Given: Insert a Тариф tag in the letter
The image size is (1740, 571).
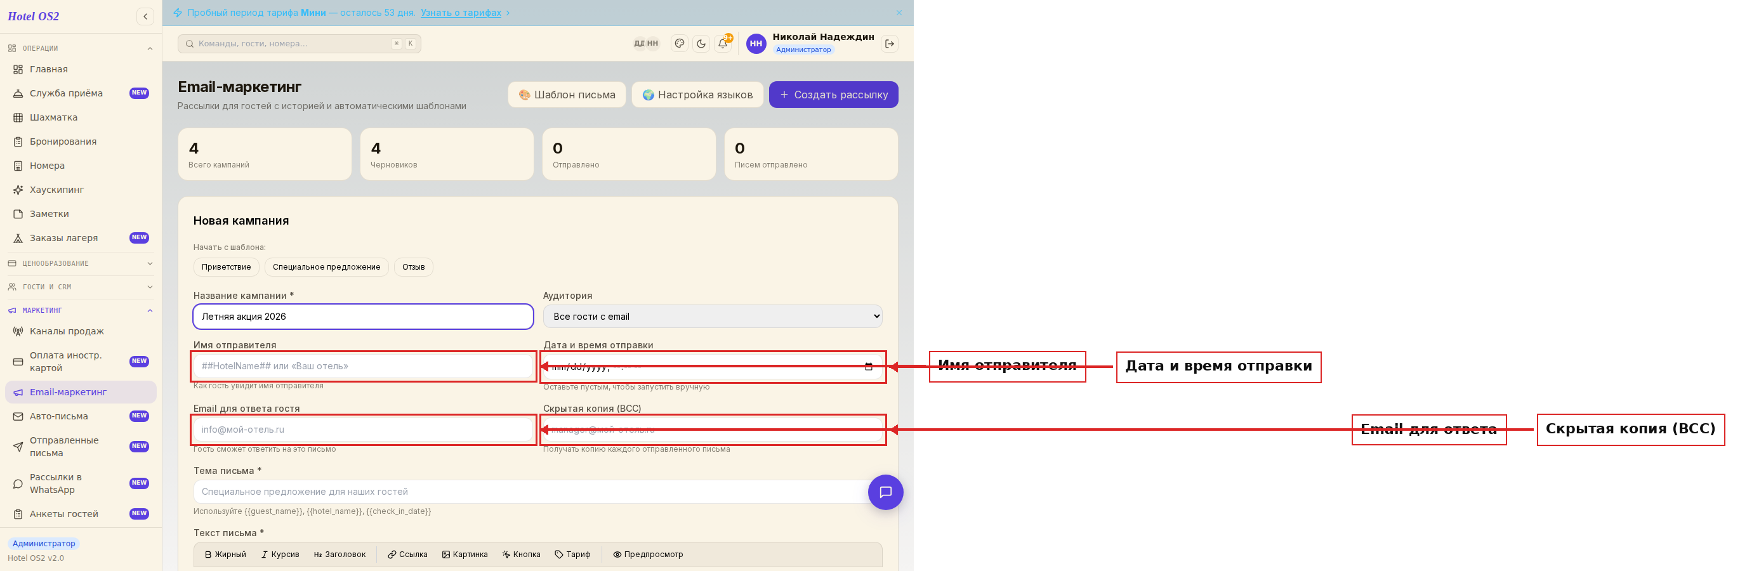Looking at the screenshot, I should 573,555.
